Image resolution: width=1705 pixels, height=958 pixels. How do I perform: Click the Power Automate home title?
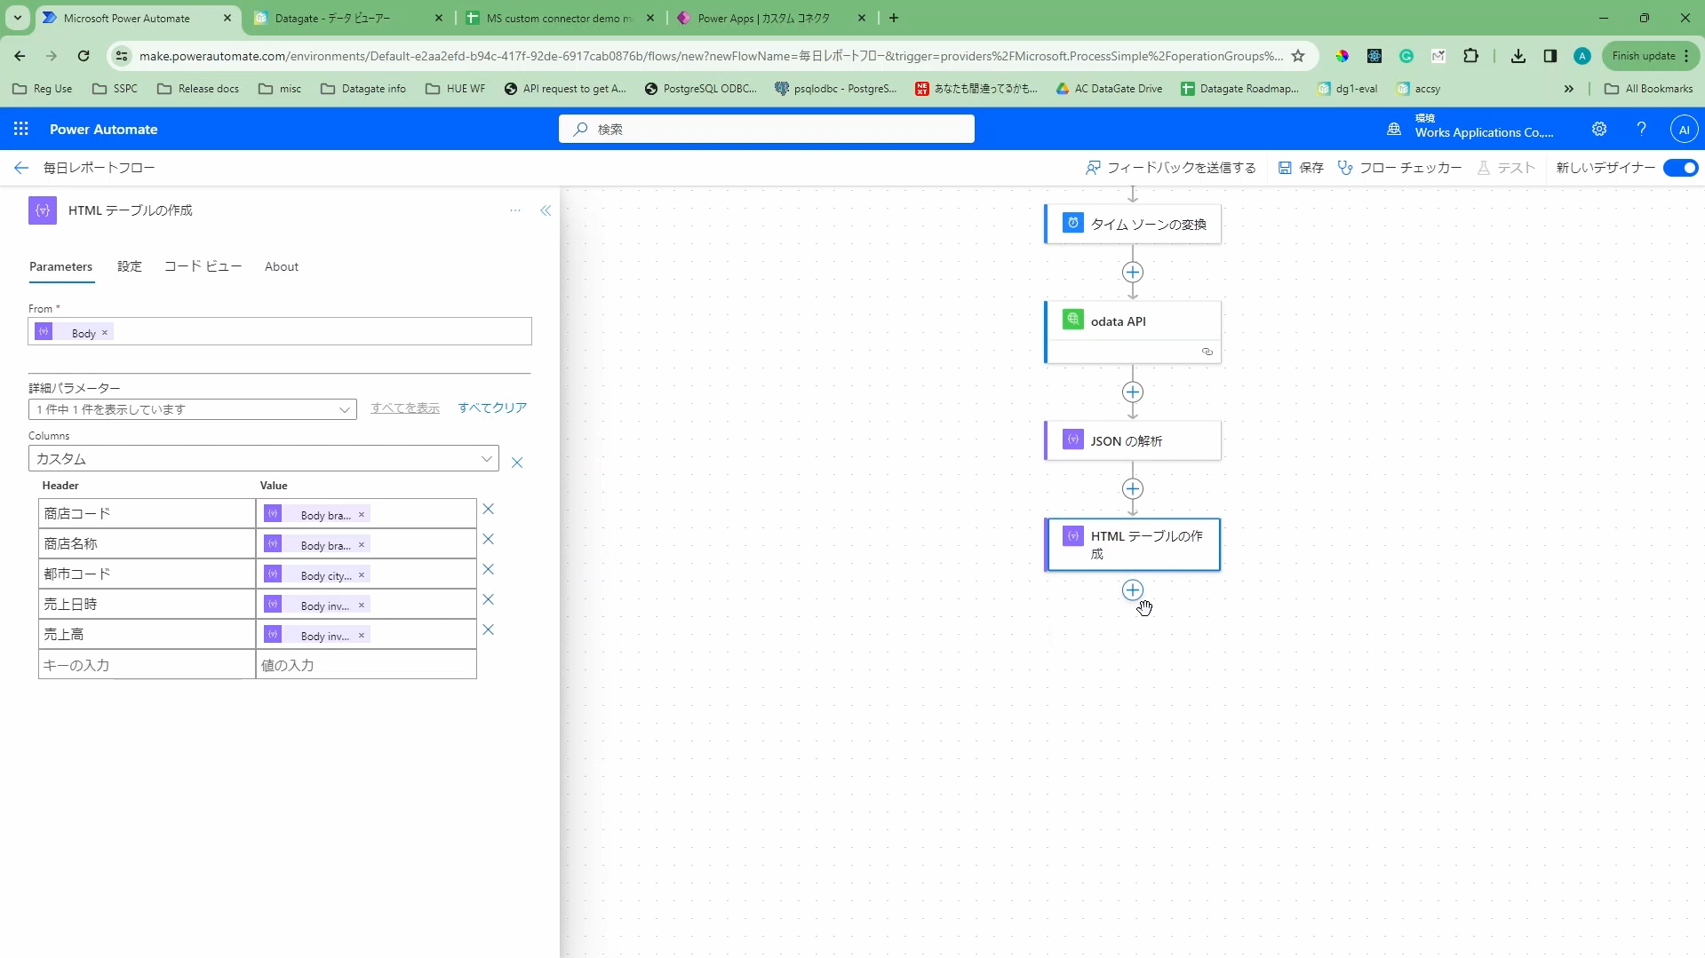click(x=103, y=130)
